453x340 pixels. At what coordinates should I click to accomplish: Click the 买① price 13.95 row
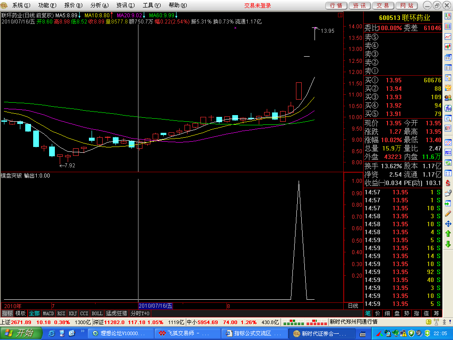click(x=403, y=80)
